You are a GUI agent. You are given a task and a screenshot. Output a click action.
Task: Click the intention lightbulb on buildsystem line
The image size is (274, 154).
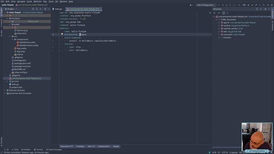[x=62, y=34]
